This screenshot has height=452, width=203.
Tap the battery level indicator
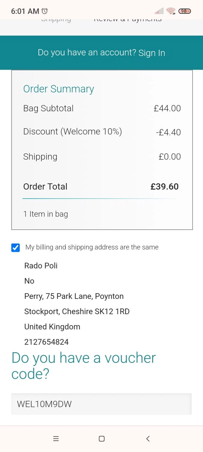184,11
